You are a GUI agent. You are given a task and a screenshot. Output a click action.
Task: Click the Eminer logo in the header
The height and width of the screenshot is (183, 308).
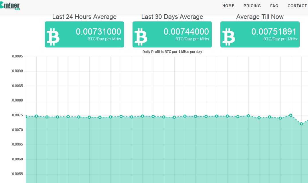coord(10,5)
